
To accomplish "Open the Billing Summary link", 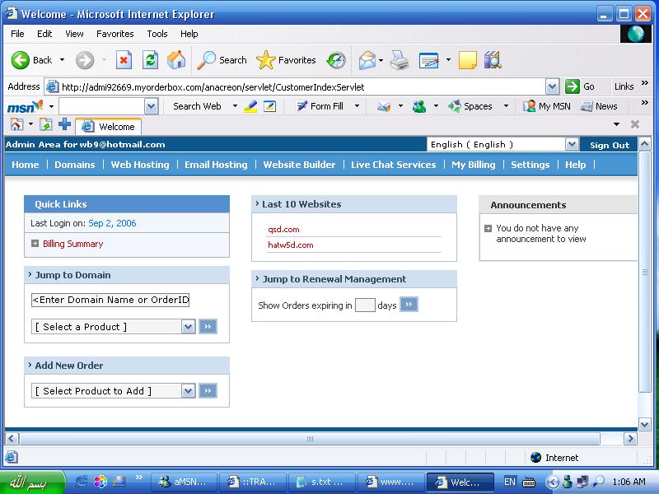I will (72, 244).
